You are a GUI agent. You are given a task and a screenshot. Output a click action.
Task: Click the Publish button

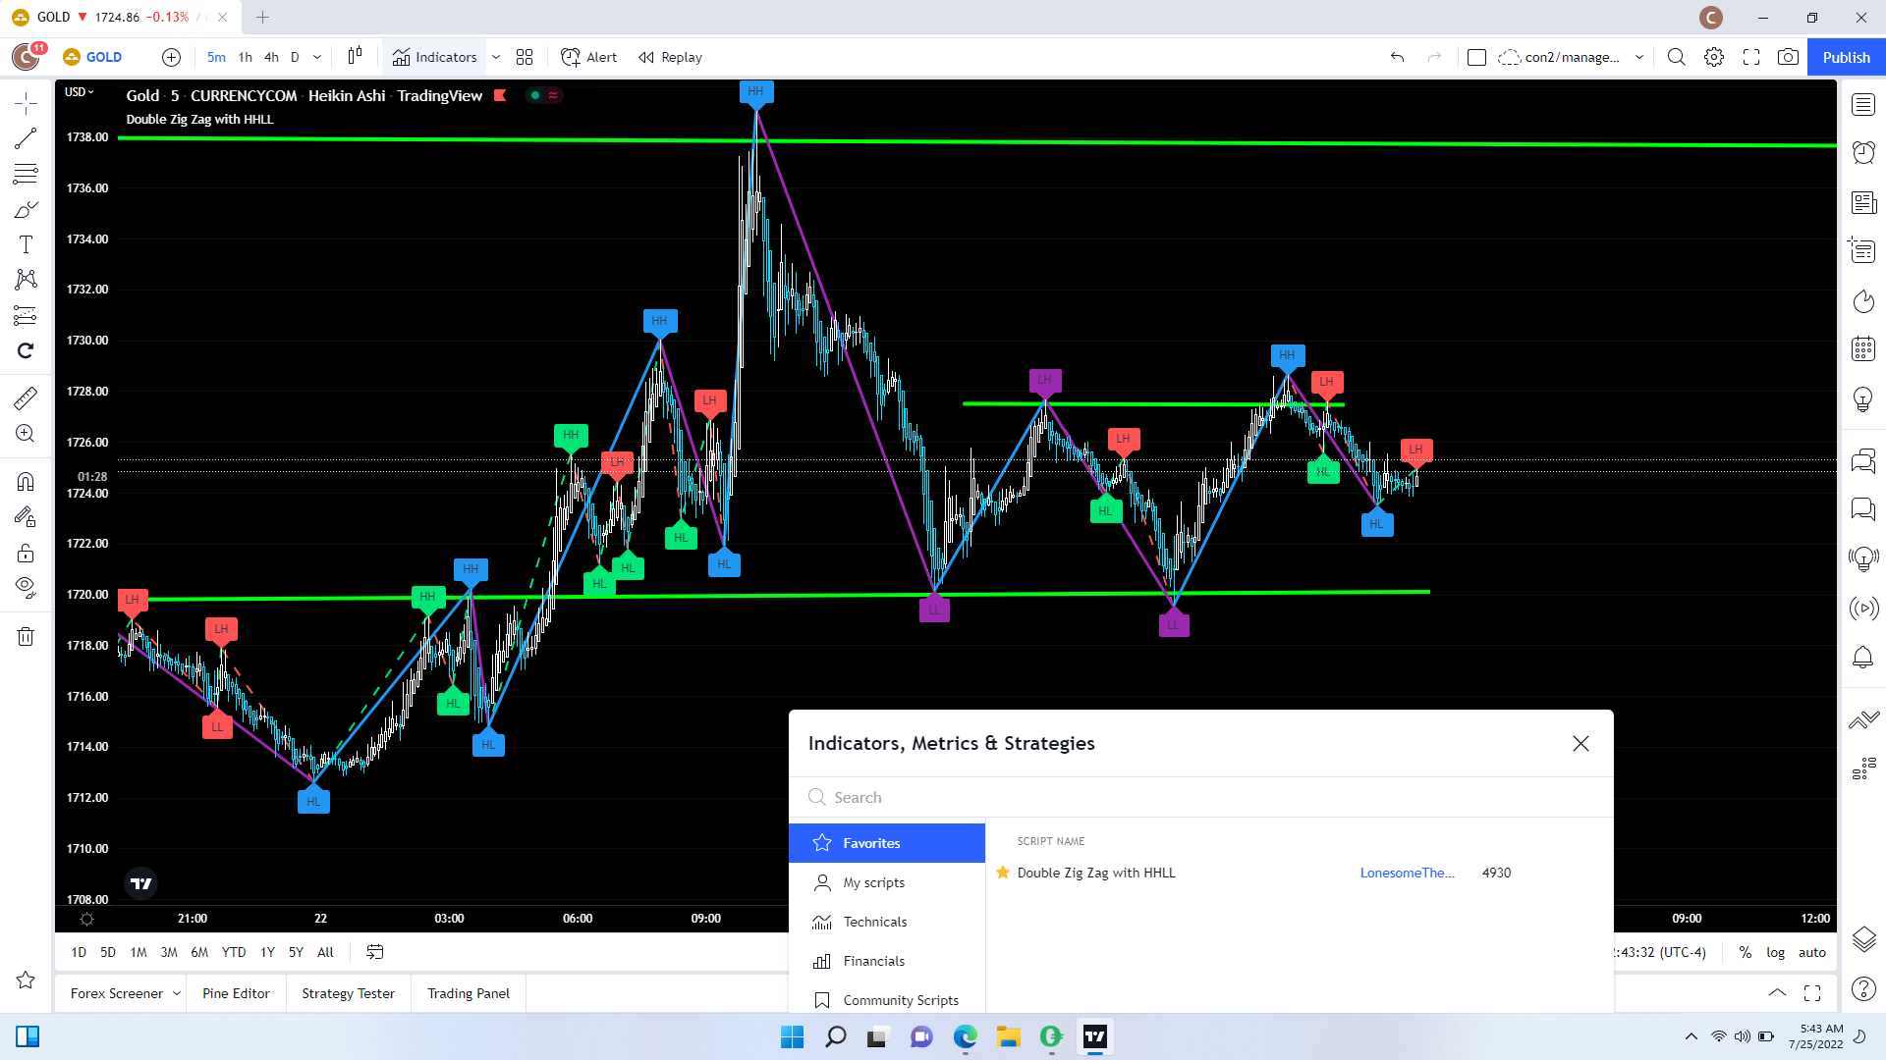1846,57
